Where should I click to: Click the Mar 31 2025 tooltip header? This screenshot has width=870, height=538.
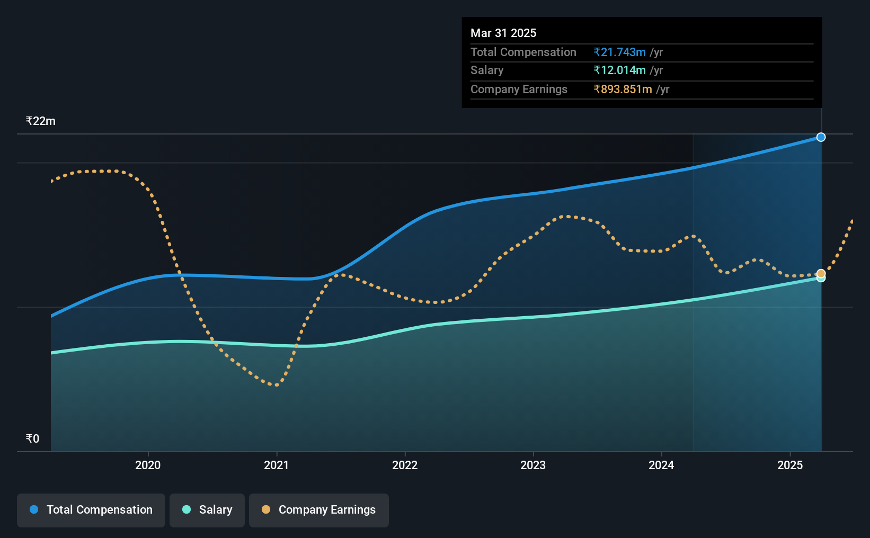(x=503, y=33)
